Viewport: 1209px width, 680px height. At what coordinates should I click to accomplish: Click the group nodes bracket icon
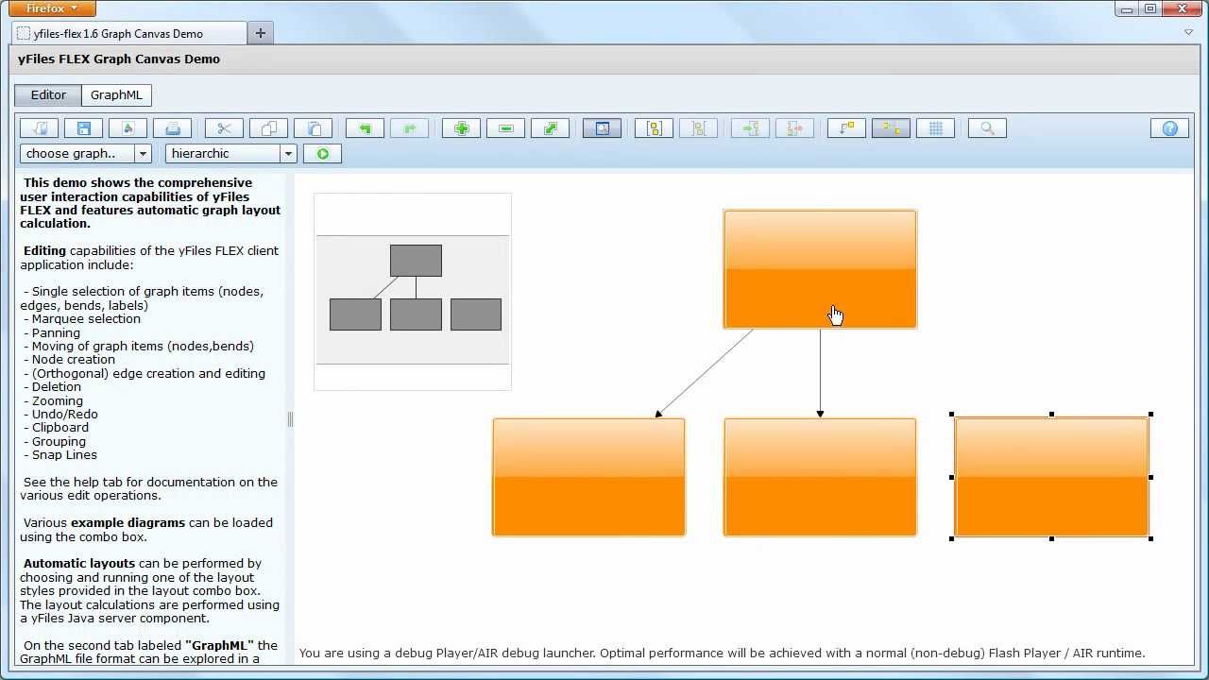[654, 128]
